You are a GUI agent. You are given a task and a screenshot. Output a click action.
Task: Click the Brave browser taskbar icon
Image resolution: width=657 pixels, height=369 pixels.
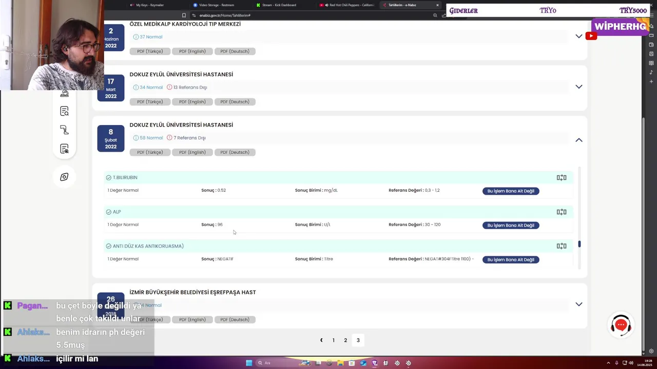coord(374,363)
